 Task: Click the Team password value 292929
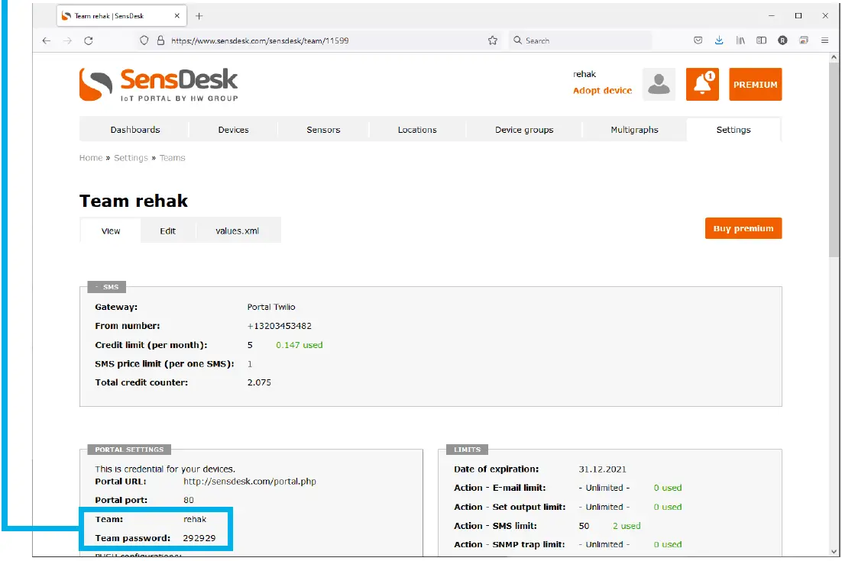pyautogui.click(x=199, y=538)
